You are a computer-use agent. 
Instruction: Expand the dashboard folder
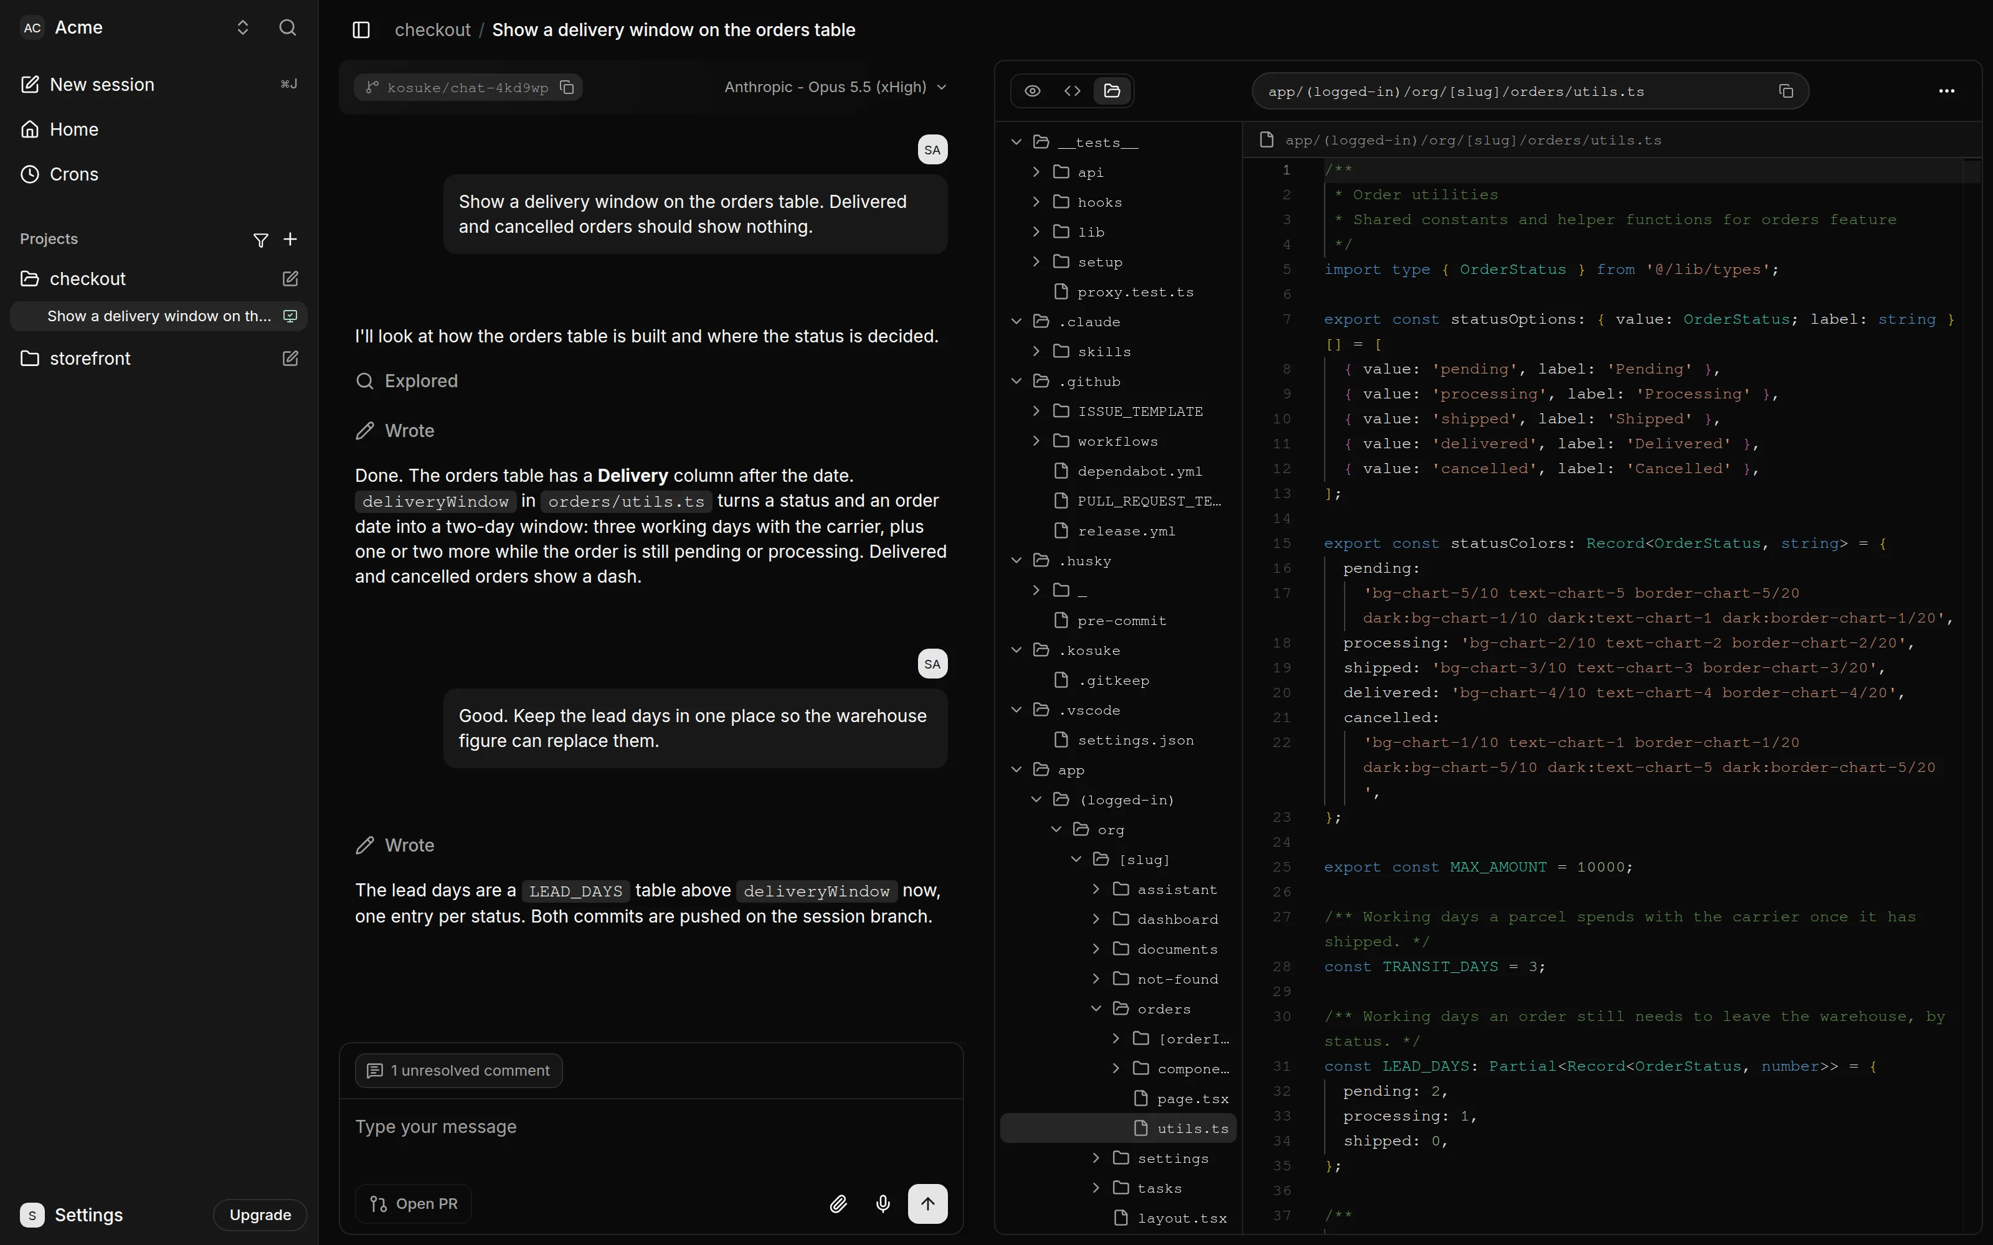[x=1096, y=919]
